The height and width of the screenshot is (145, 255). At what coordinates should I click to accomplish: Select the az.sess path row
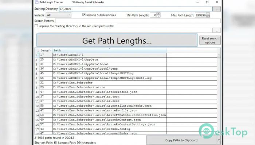pyautogui.click(x=109, y=101)
